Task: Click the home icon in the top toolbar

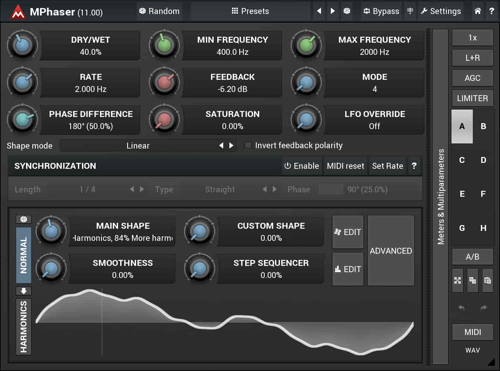Action: click(477, 11)
